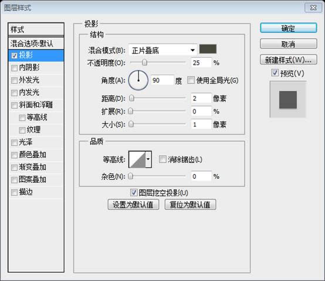Toggle 使用全局光 global light checkbox
The image size is (325, 281).
(191, 80)
